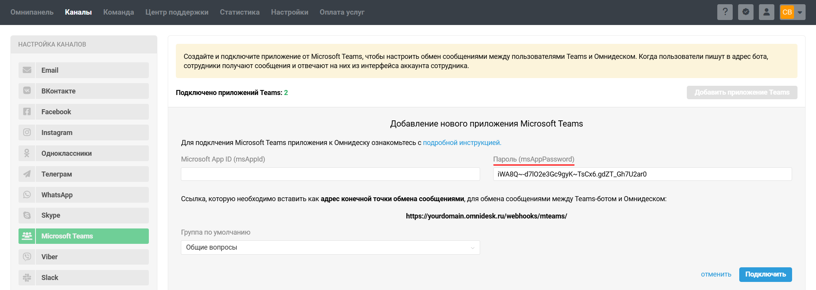Open the Команда menu
The image size is (816, 290).
(119, 12)
